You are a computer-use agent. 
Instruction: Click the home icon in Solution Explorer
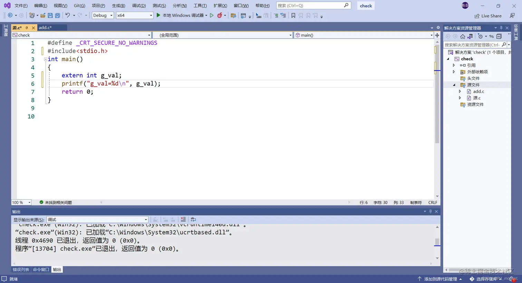(x=463, y=37)
